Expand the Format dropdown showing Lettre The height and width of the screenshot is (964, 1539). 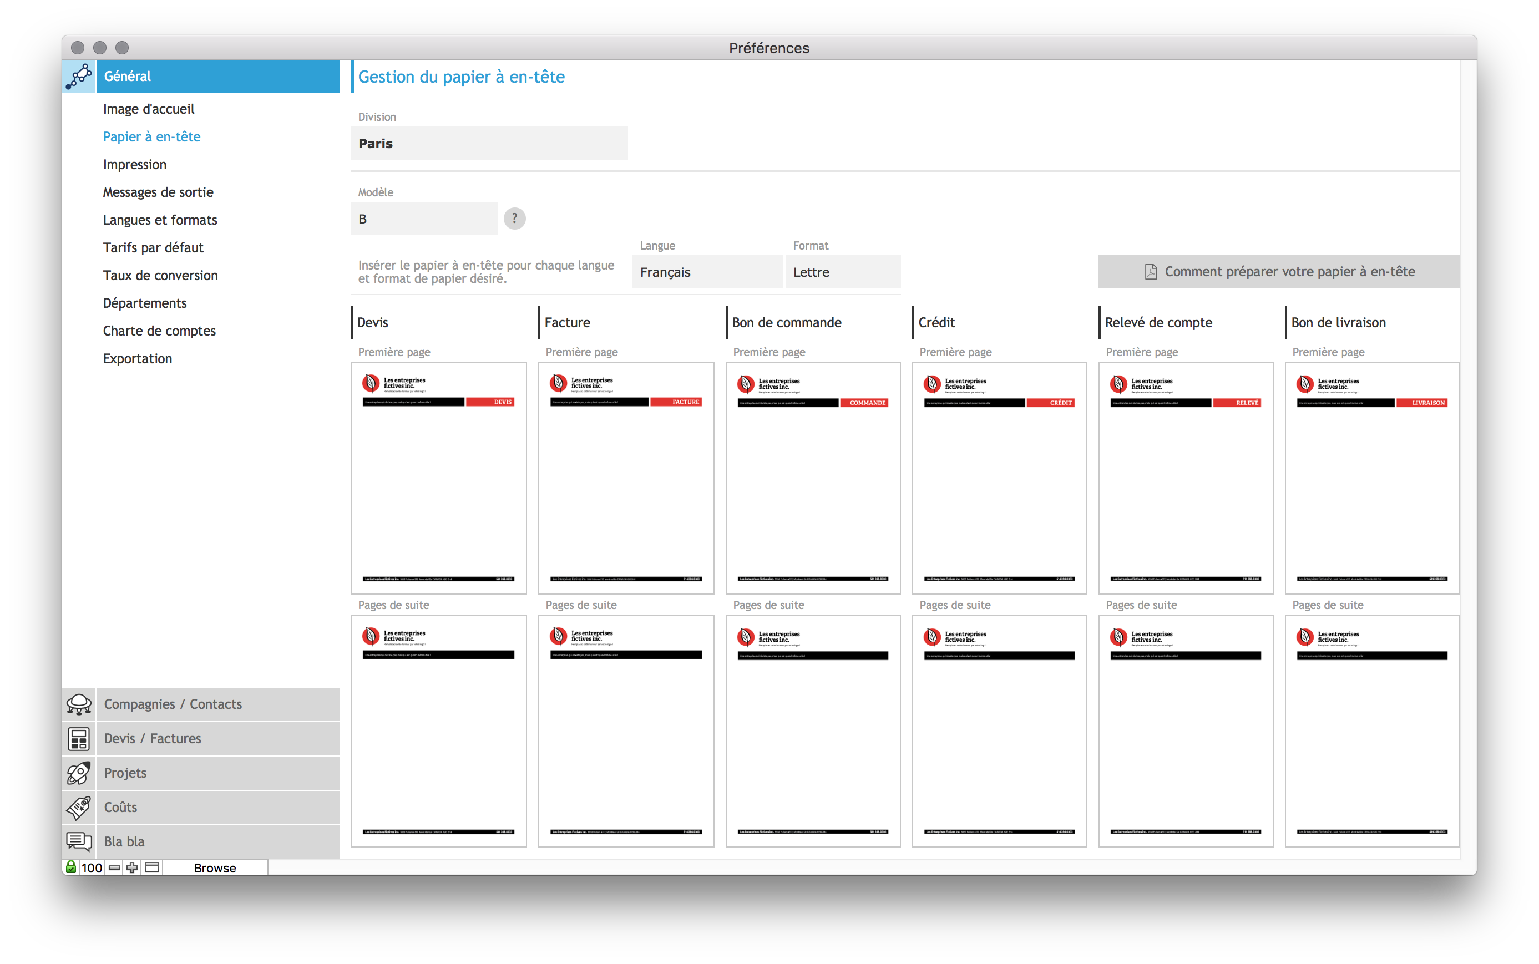click(842, 272)
